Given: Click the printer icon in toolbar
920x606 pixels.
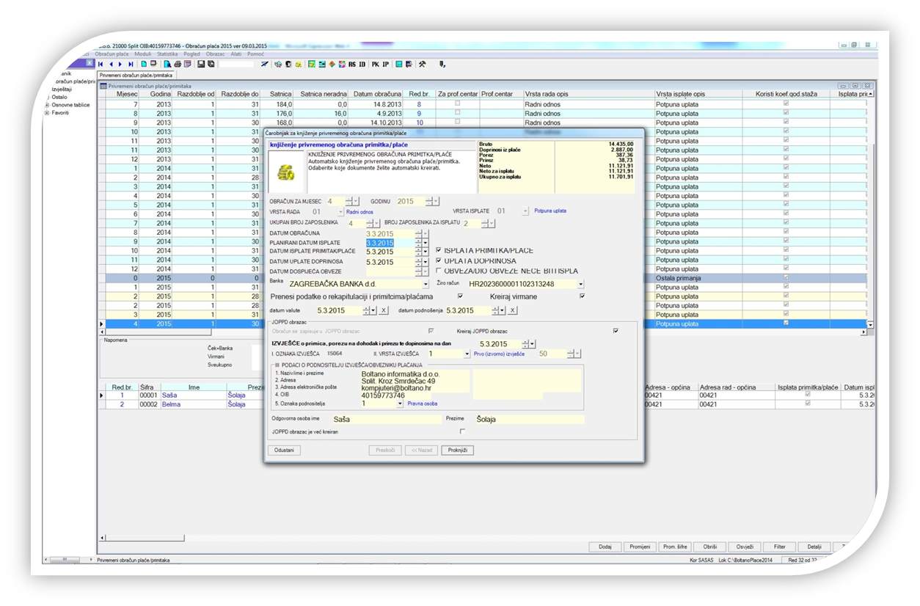Looking at the screenshot, I should [x=178, y=65].
